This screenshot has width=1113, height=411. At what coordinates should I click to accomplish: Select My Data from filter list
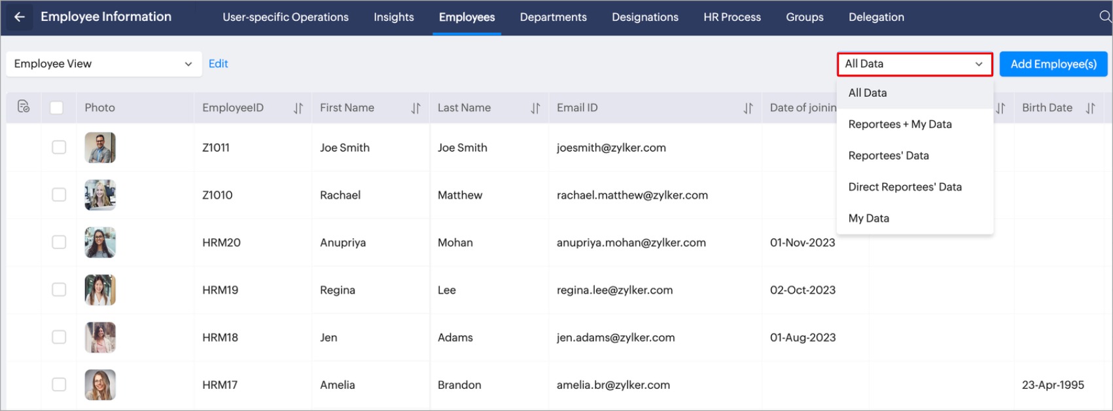pos(868,218)
